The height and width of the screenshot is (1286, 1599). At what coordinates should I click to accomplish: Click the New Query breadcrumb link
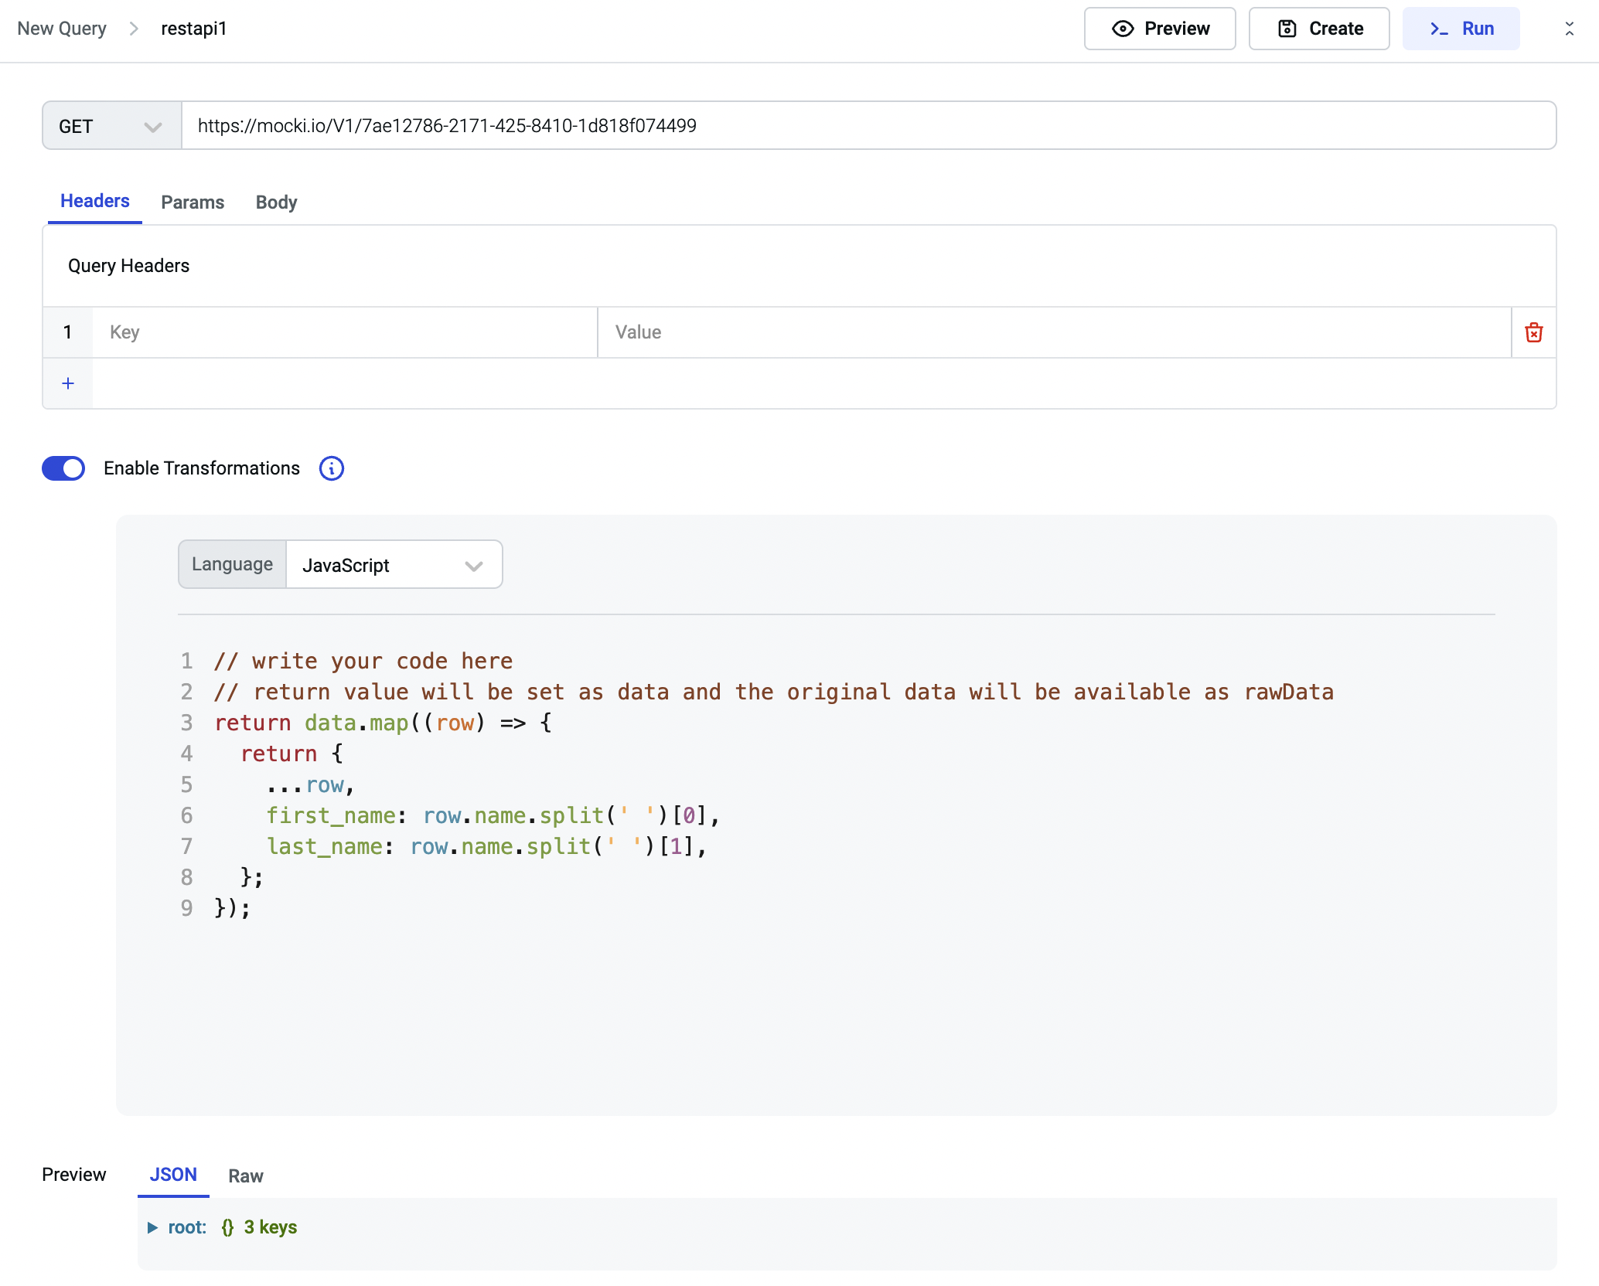pyautogui.click(x=62, y=29)
